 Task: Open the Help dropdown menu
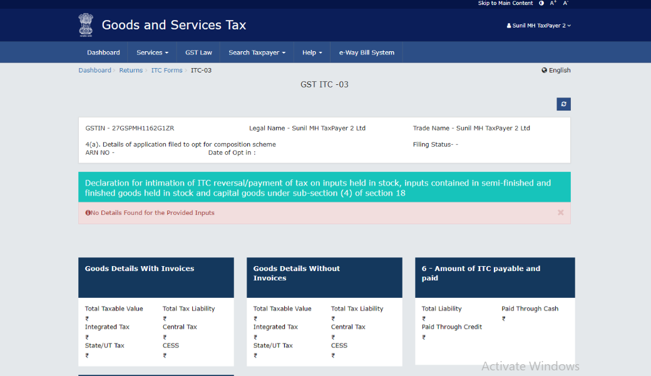pyautogui.click(x=312, y=52)
